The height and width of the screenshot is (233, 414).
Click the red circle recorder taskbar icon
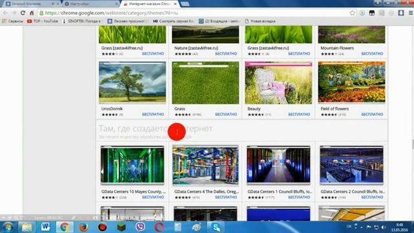tap(102, 227)
